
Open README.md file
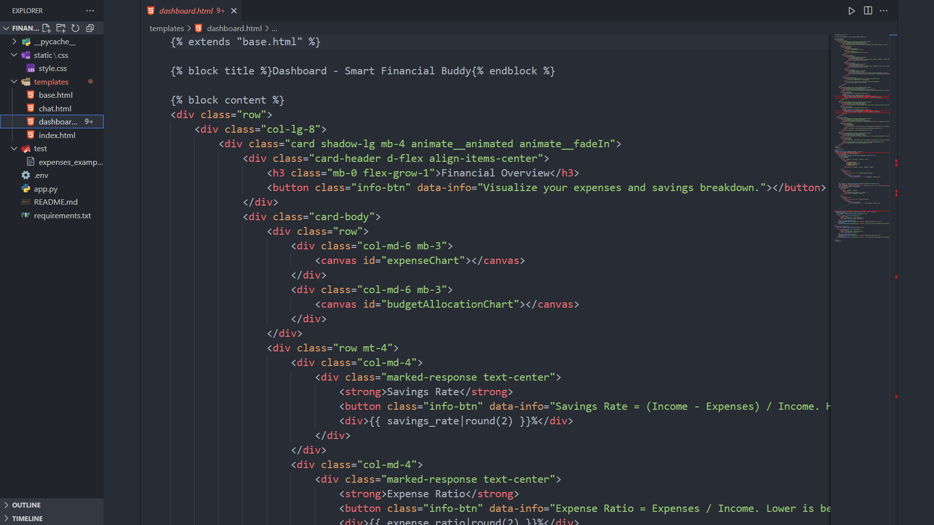(55, 202)
